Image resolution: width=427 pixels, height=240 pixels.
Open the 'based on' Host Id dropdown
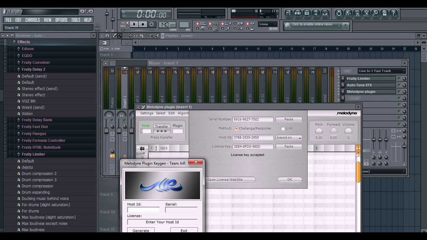point(289,137)
